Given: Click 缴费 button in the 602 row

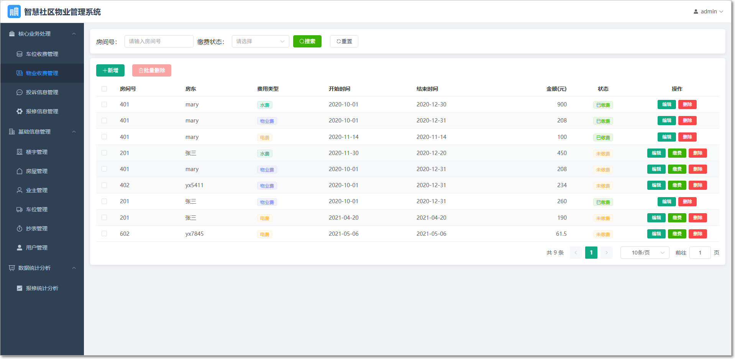Looking at the screenshot, I should click(x=677, y=234).
